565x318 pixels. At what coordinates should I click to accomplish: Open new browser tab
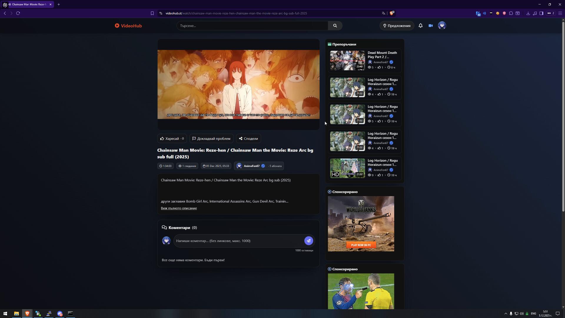click(x=59, y=4)
